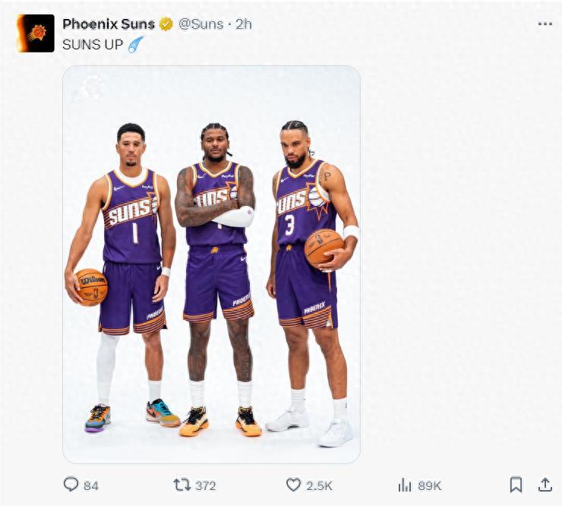Toggle the repost arrows icon
Image resolution: width=562 pixels, height=506 pixels.
182,485
